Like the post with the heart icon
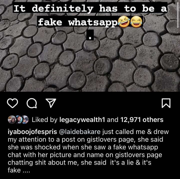 12,103
